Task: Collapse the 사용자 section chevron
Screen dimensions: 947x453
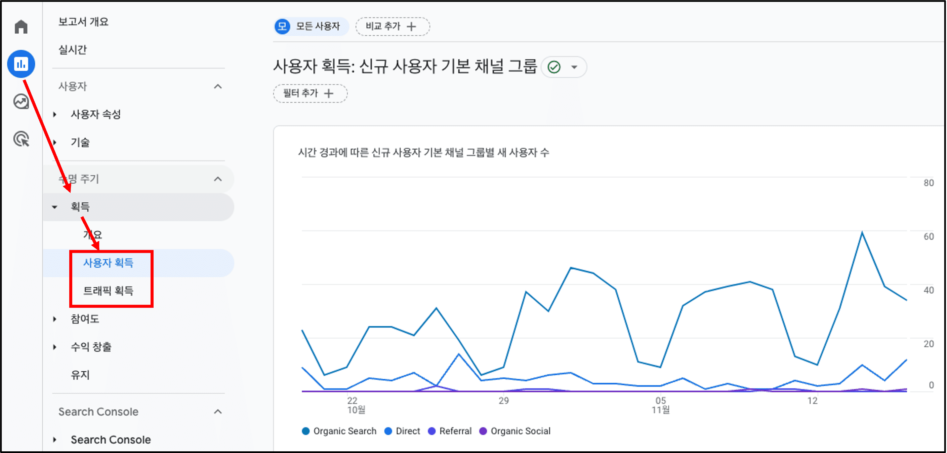Action: (x=218, y=86)
